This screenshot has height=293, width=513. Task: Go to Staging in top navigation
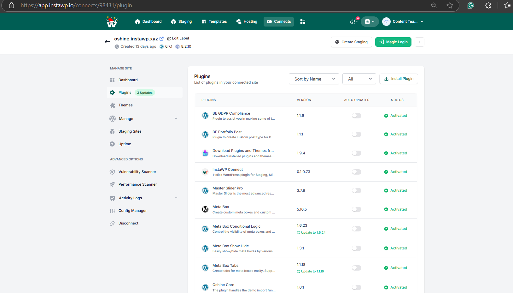[181, 21]
